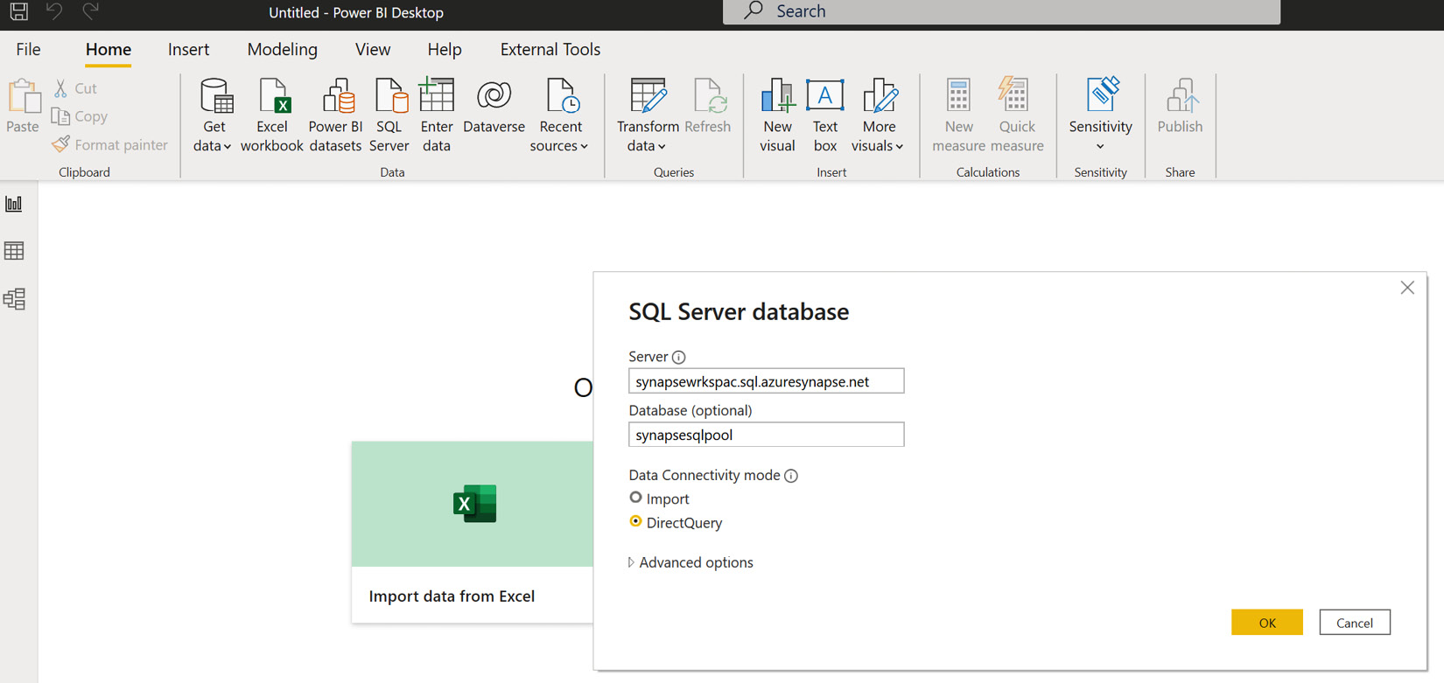The width and height of the screenshot is (1444, 683).
Task: Open Excel workbook data source
Action: click(x=272, y=115)
